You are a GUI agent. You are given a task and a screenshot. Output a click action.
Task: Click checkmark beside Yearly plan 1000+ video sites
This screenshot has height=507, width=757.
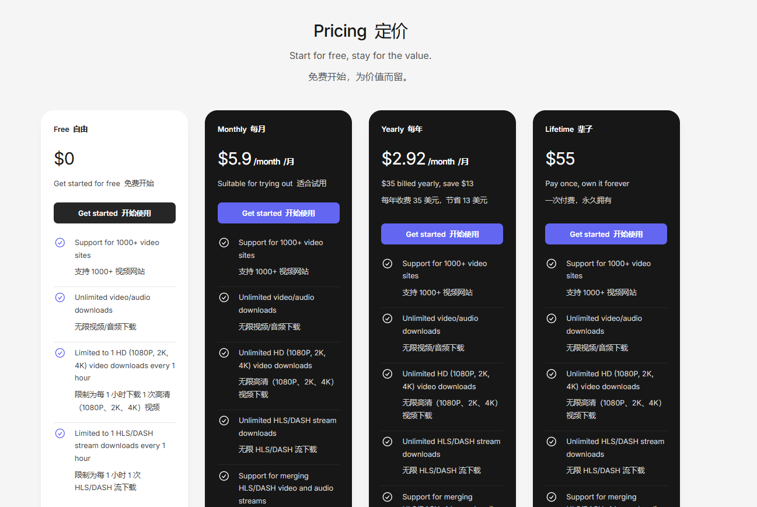pyautogui.click(x=388, y=264)
